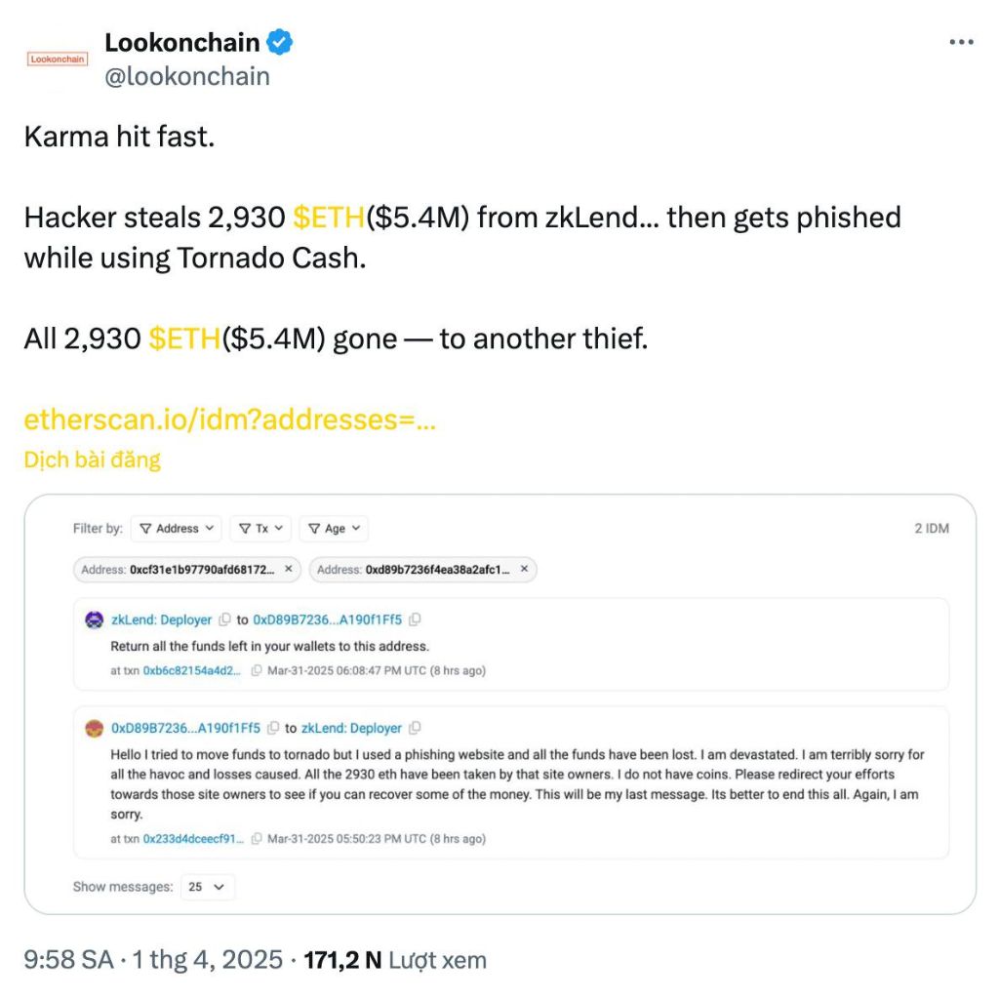This screenshot has height=999, width=999.
Task: Copy the 0x233d4dceecf91 transaction hash
Action: 257,839
